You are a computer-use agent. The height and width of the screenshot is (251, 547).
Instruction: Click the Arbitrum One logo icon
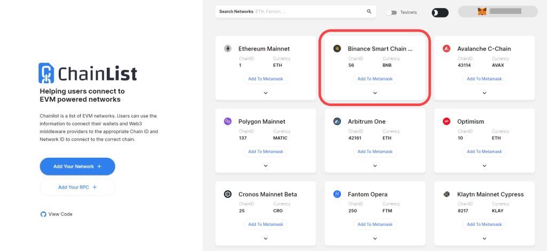(337, 121)
